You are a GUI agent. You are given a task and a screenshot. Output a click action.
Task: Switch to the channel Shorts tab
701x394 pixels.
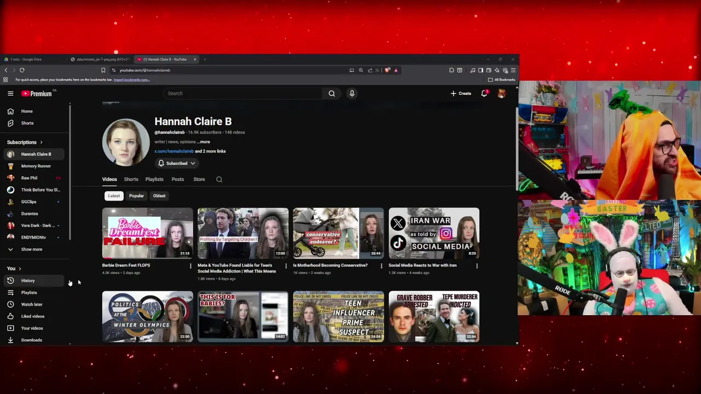pyautogui.click(x=131, y=179)
